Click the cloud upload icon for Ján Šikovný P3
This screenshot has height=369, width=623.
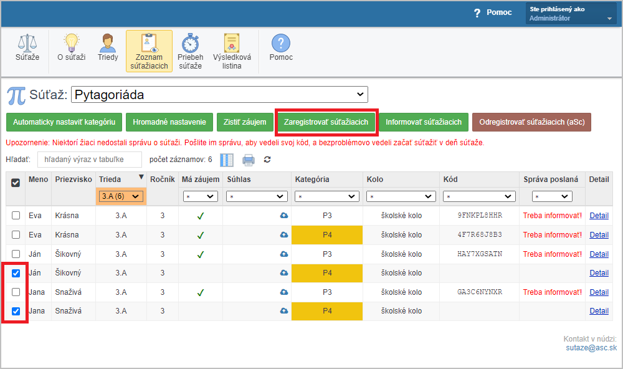click(x=284, y=254)
